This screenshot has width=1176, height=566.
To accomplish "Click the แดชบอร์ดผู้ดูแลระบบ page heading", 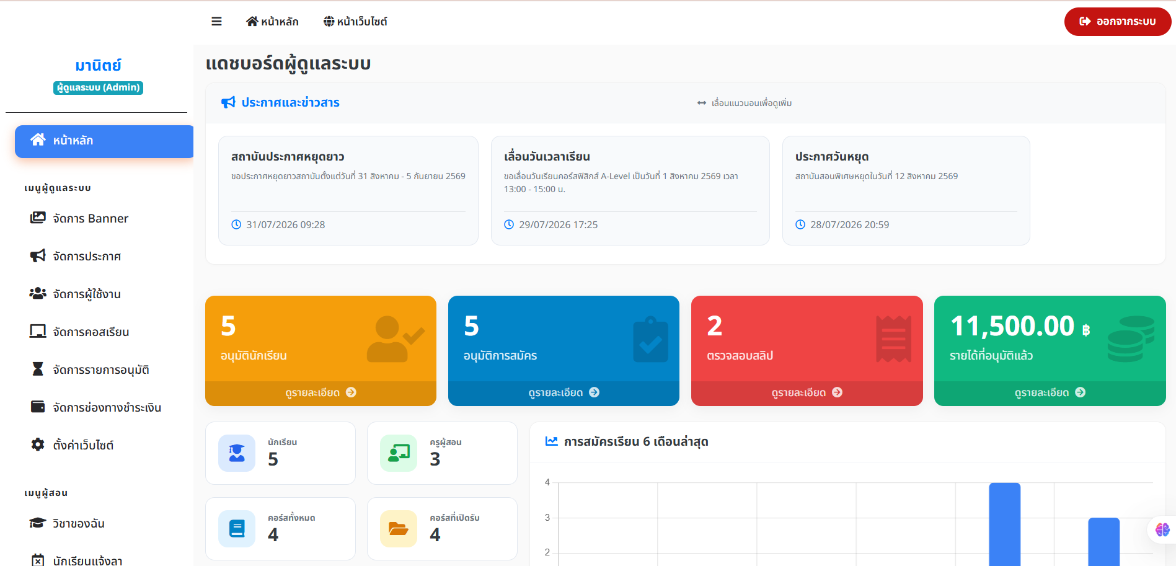I will [288, 64].
